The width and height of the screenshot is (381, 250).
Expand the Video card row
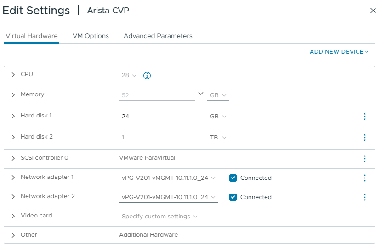(13, 216)
